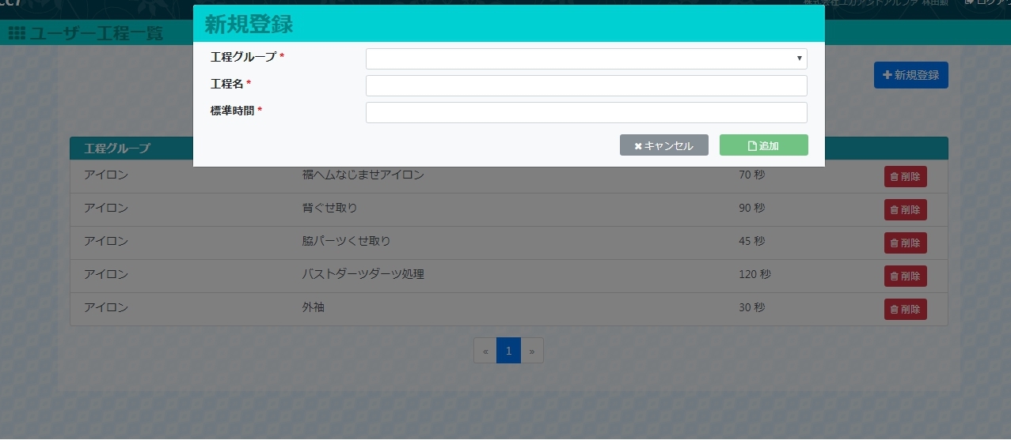Delete the 脇パーツくせ取り row
The image size is (1011, 440).
(905, 243)
